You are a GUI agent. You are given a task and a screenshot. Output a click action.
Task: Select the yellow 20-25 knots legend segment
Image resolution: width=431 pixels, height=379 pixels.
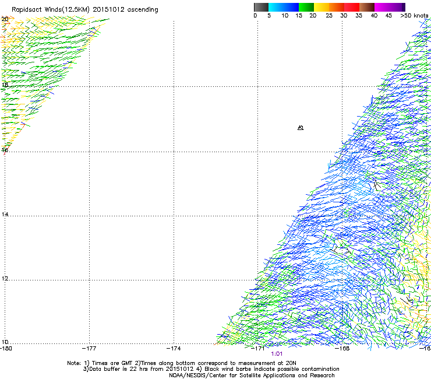[x=322, y=7]
